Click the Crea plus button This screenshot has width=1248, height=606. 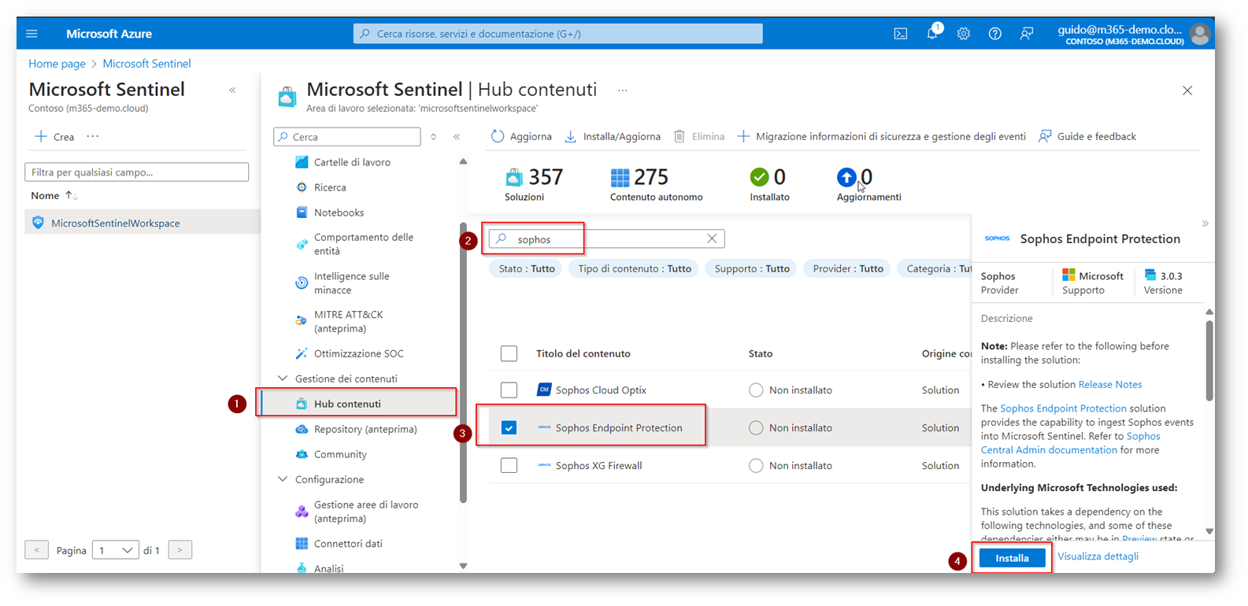(54, 137)
